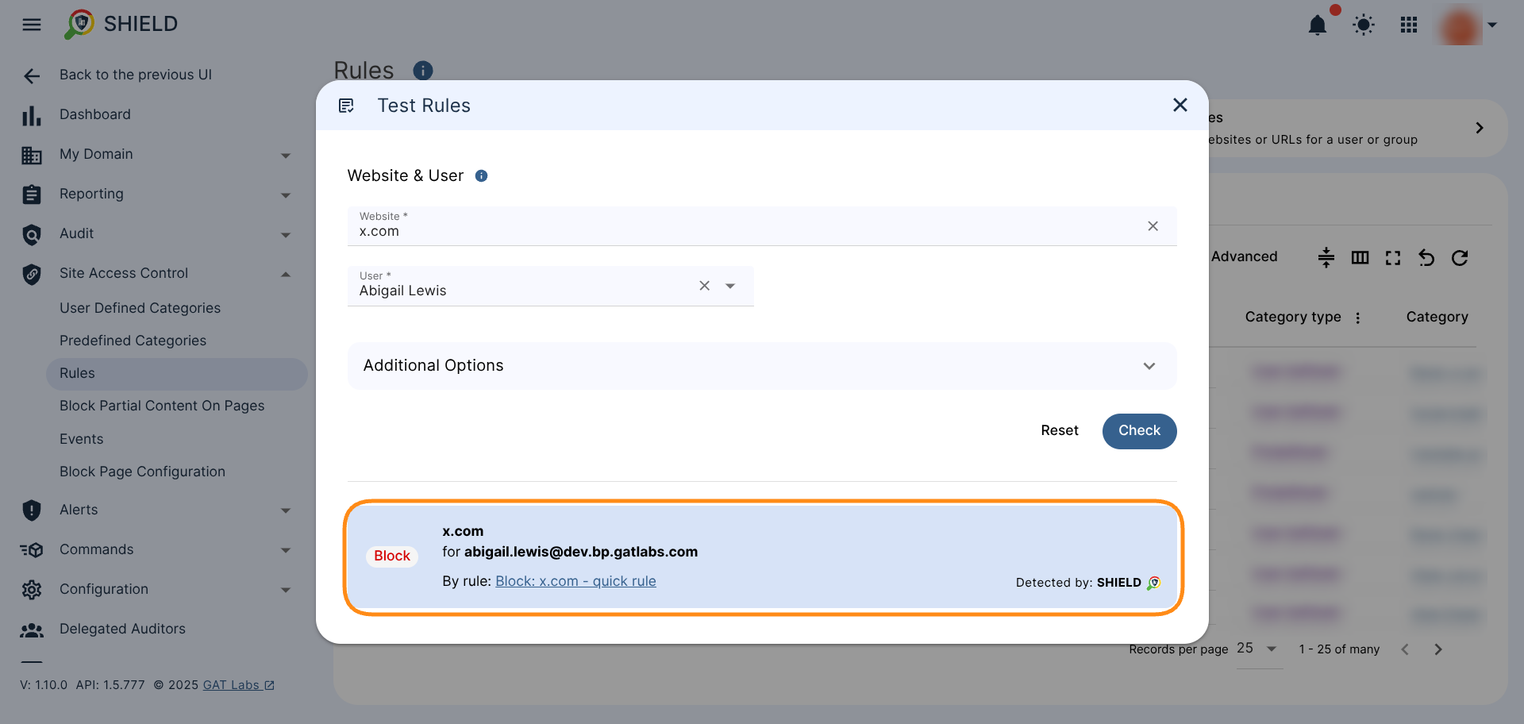The image size is (1524, 724).
Task: Expand the card chevron beside user or group
Action: (1480, 128)
